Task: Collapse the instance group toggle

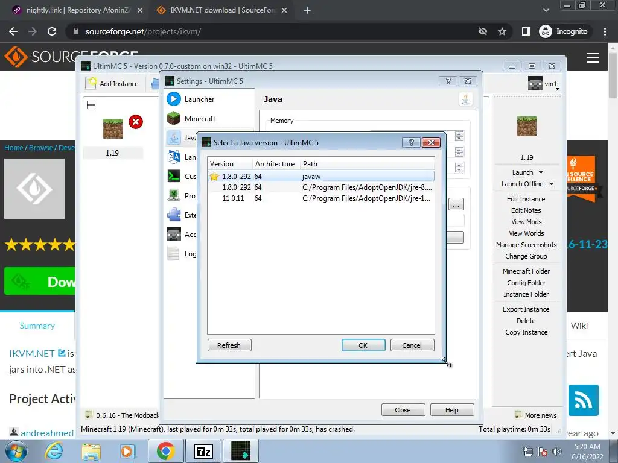Action: (91, 105)
